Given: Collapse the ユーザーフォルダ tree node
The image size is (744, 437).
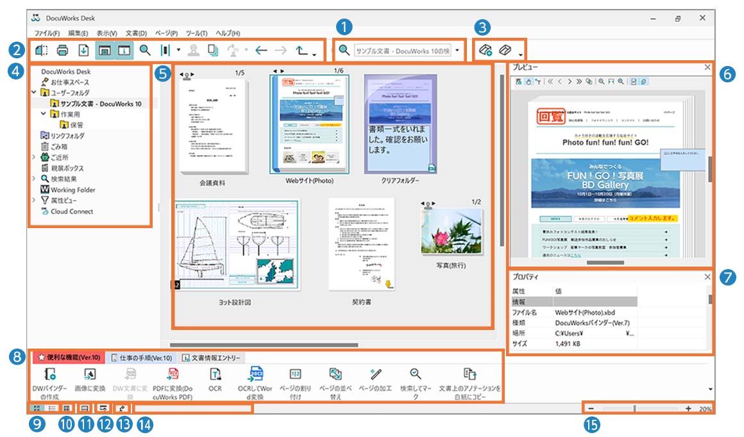Looking at the screenshot, I should (x=34, y=92).
